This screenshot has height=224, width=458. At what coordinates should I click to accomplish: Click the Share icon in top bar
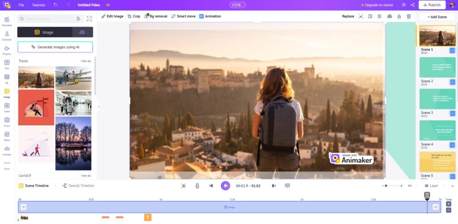click(x=413, y=5)
